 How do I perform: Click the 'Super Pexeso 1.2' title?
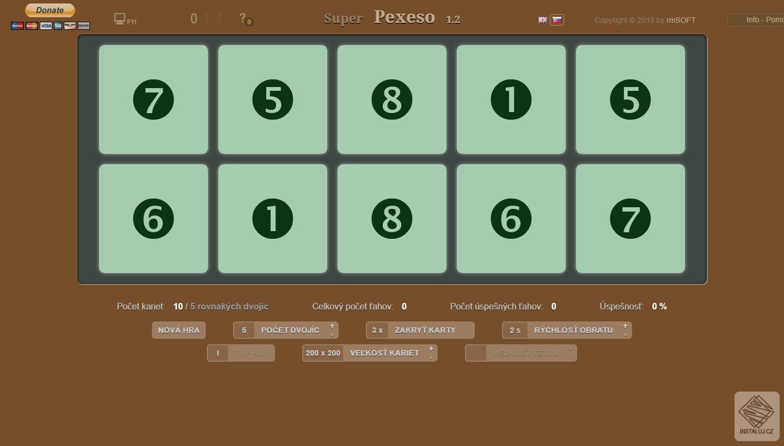tap(392, 18)
